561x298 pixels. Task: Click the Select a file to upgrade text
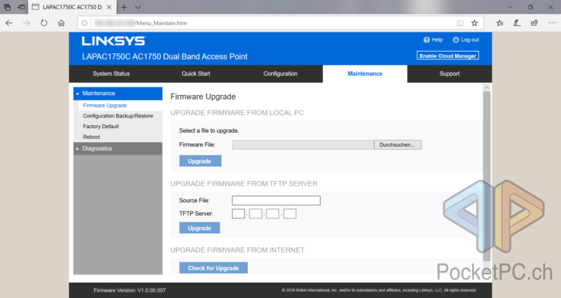pos(209,130)
